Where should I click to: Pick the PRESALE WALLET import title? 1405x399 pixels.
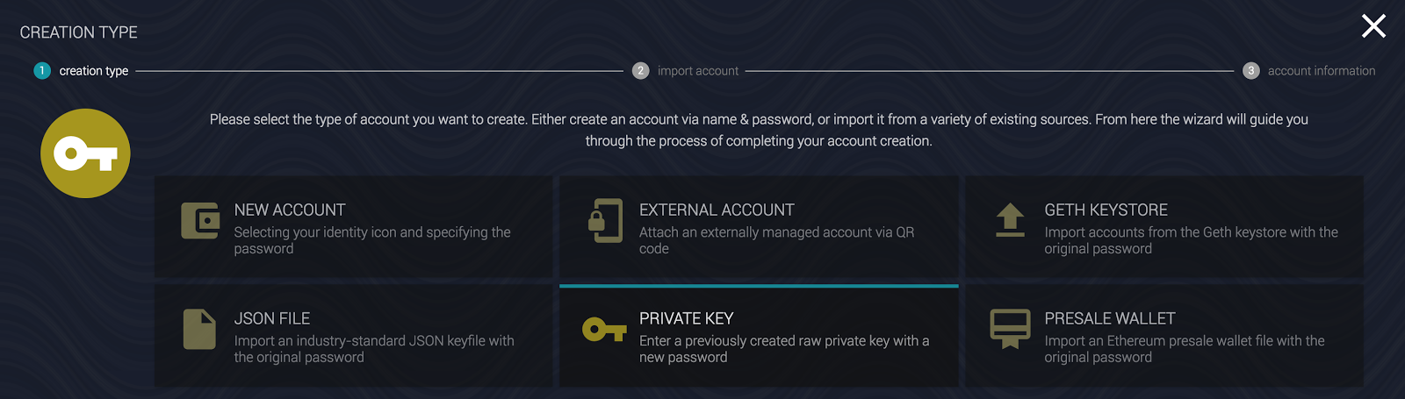[x=1109, y=318]
